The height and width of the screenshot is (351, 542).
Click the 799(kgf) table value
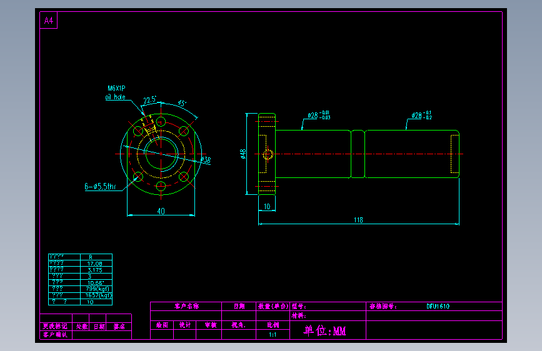coord(98,289)
